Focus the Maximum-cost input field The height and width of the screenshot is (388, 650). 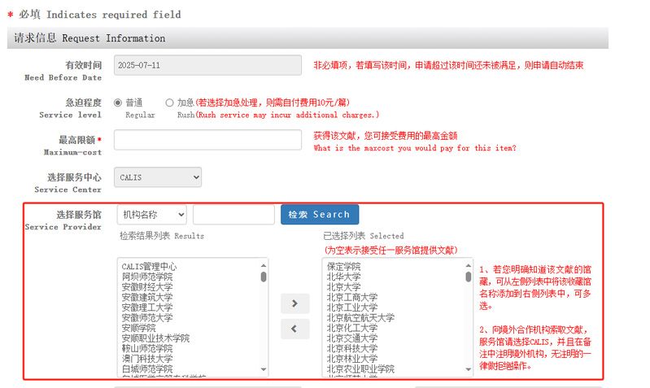(x=207, y=140)
